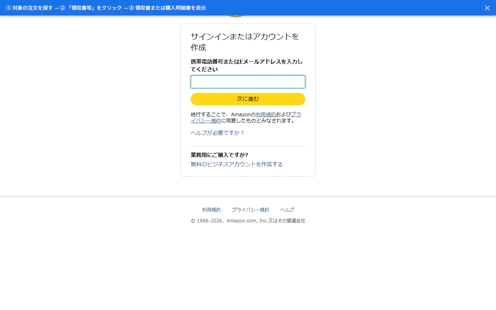
Task: Click the サインインまたはアカウントを作成 heading
Action: pyautogui.click(x=245, y=42)
